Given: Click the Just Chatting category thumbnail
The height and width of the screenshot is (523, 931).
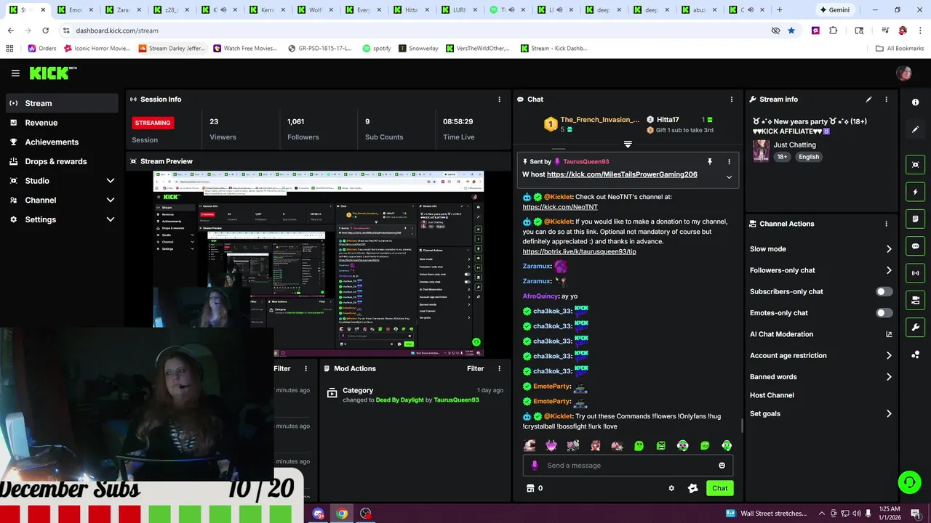Looking at the screenshot, I should pyautogui.click(x=761, y=150).
